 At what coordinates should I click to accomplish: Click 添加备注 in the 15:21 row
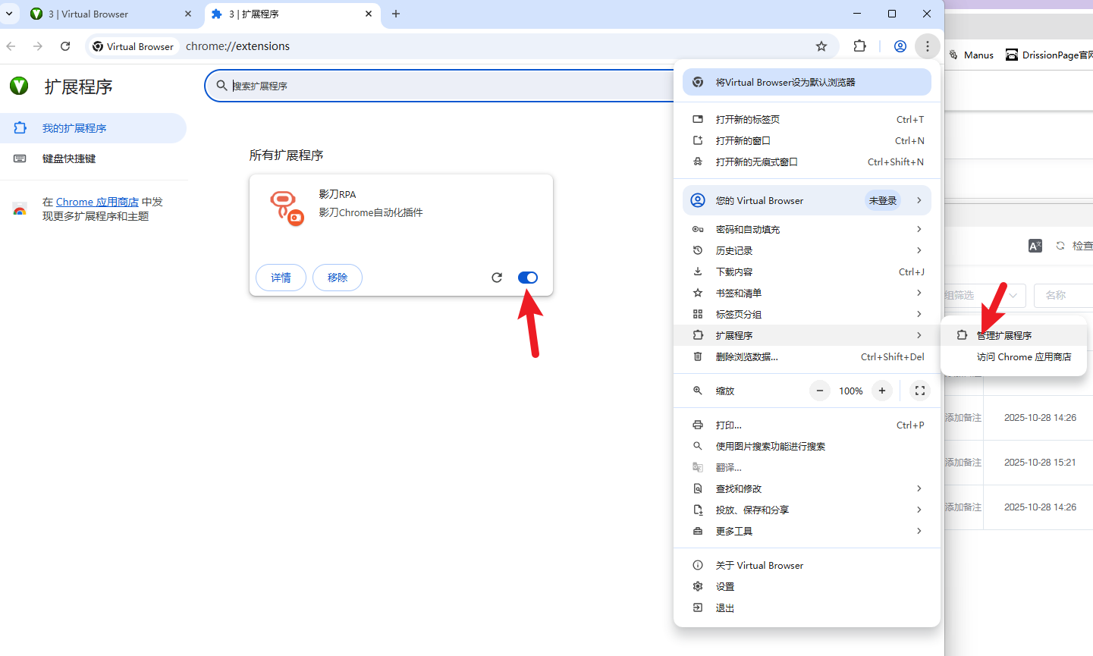coord(963,462)
